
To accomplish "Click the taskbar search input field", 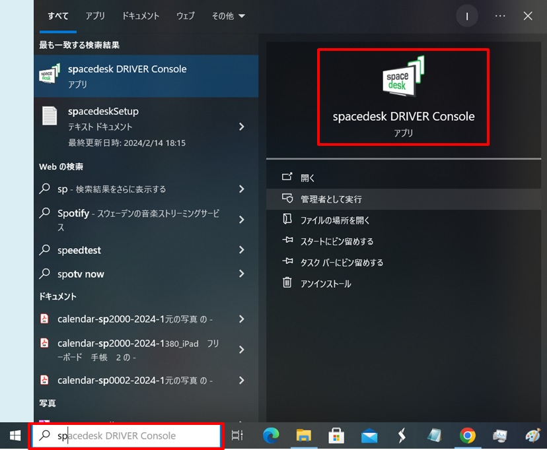I will (x=126, y=435).
